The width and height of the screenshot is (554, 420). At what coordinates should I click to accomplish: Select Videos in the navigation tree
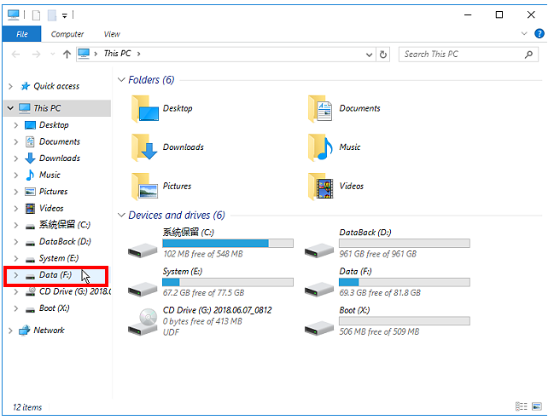51,209
